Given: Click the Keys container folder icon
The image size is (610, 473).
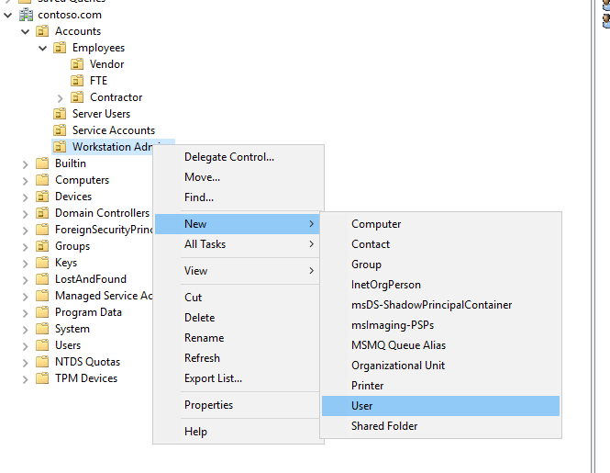Looking at the screenshot, I should [42, 263].
